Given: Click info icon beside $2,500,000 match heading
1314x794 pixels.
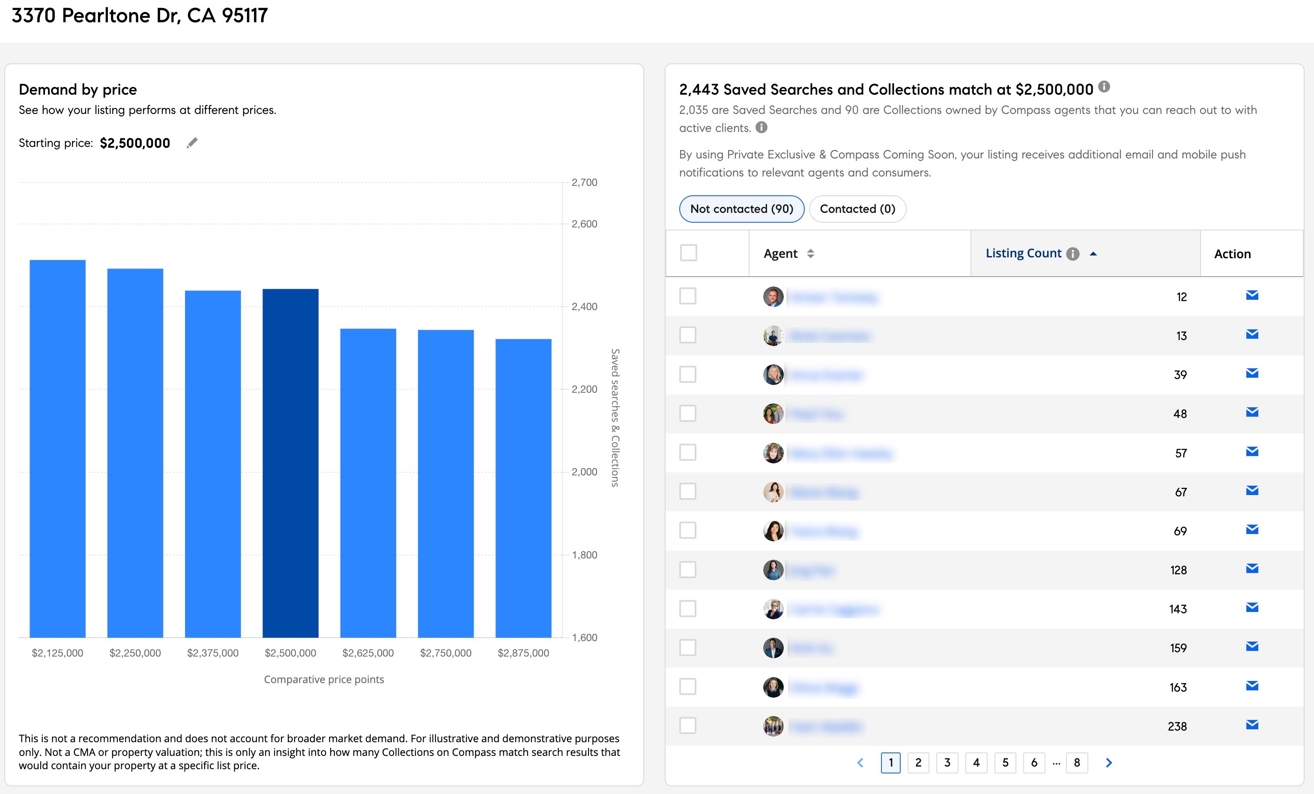Looking at the screenshot, I should tap(1104, 87).
